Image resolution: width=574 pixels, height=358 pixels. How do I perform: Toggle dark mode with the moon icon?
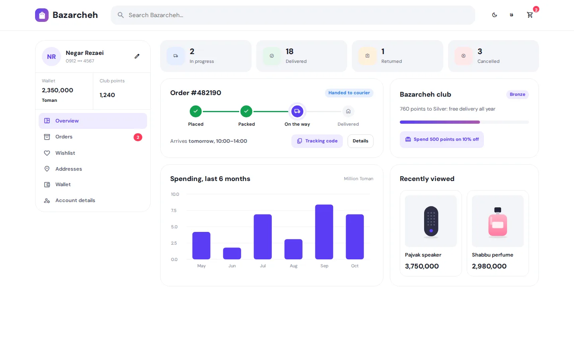coord(494,15)
